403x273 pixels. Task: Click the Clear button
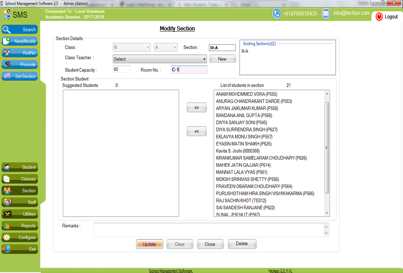[180, 244]
